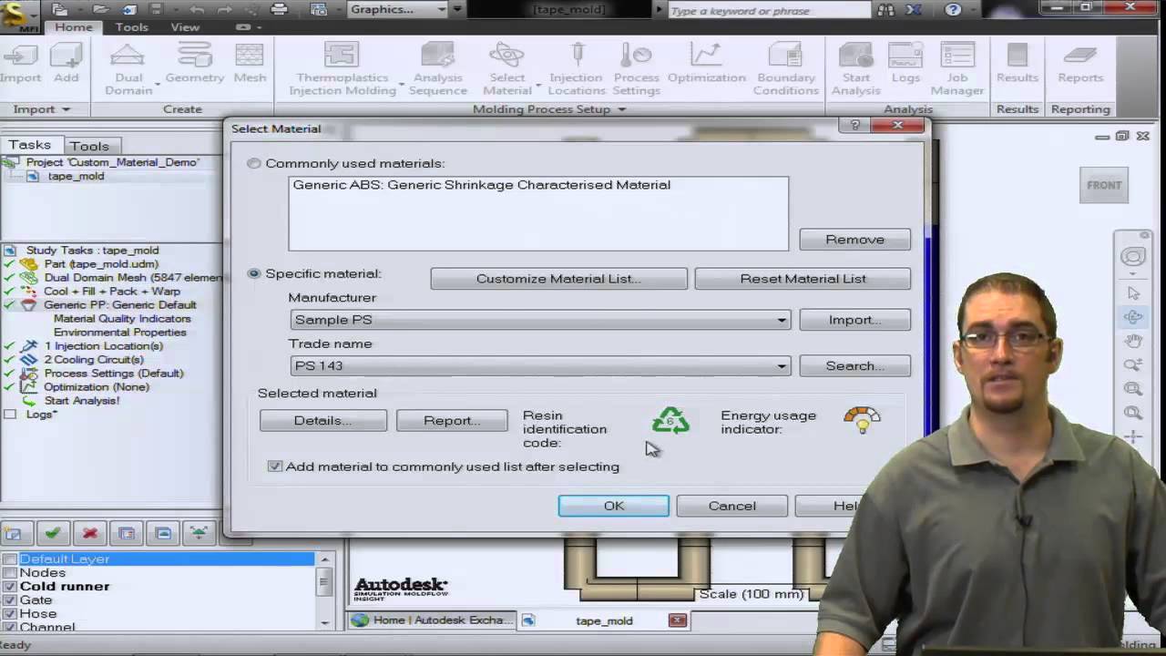Viewport: 1166px width, 656px height.
Task: Click the Print icon in quick access toolbar
Action: [x=280, y=9]
